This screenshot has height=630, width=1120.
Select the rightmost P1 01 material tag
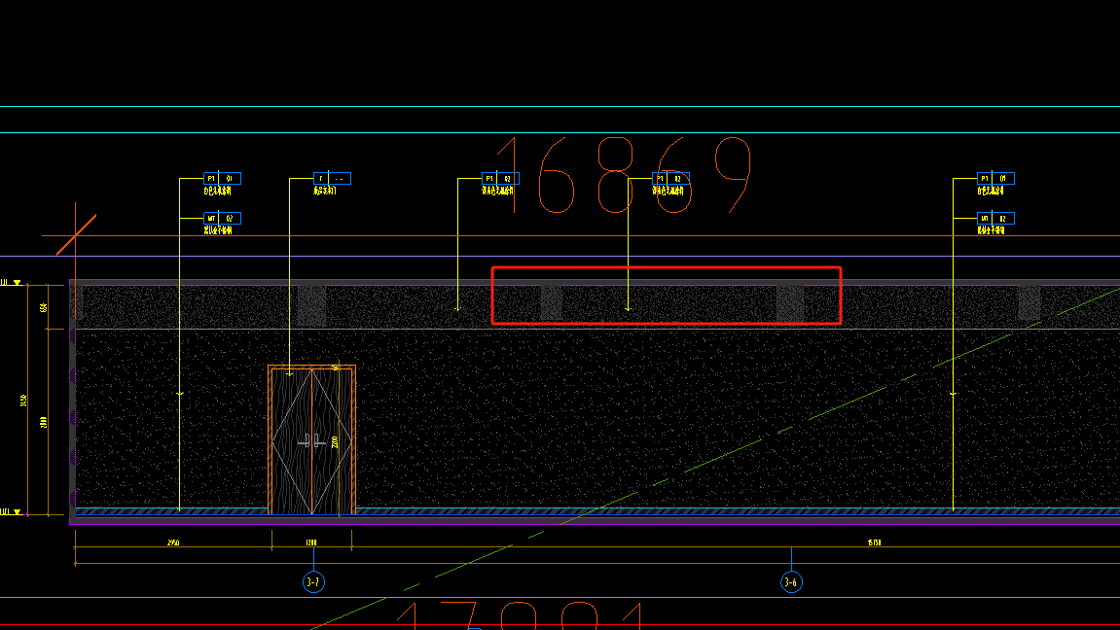pyautogui.click(x=995, y=178)
